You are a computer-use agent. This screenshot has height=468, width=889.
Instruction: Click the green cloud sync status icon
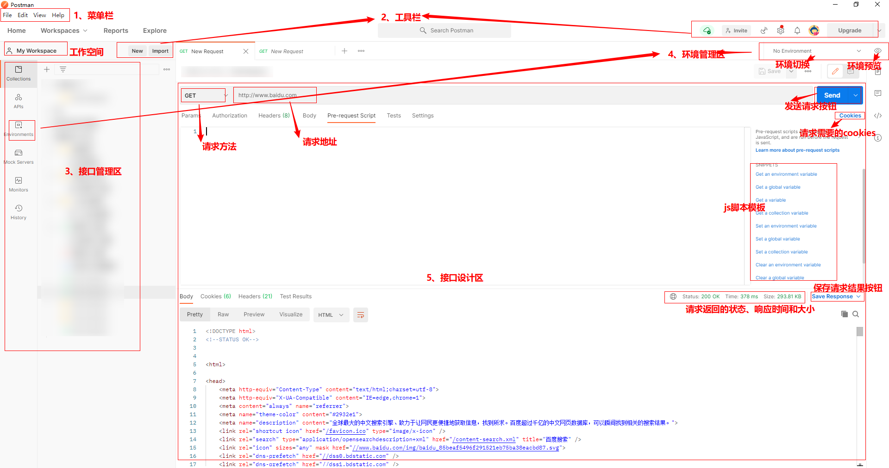coord(707,31)
